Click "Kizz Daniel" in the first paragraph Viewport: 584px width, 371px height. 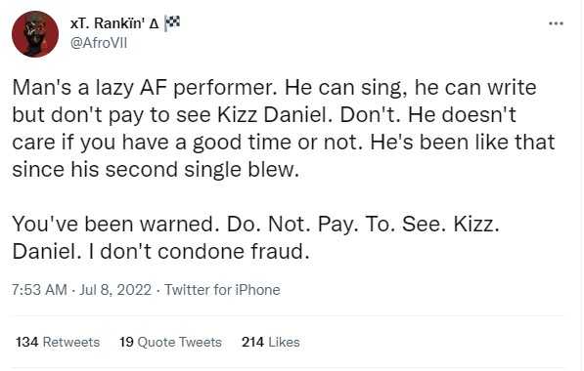click(x=274, y=115)
